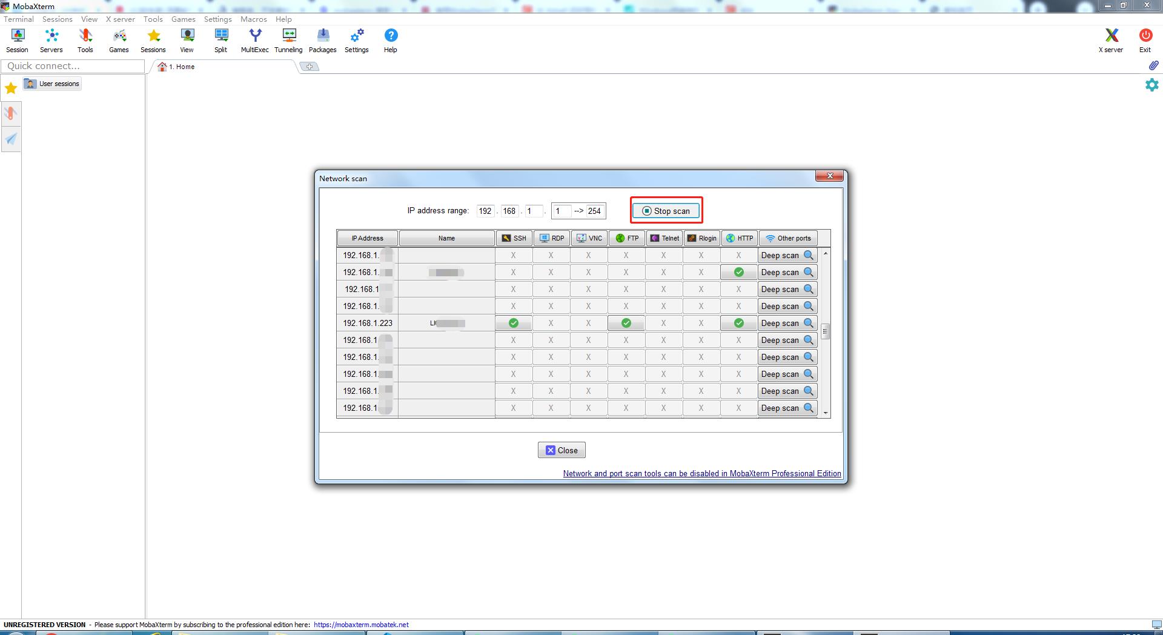1163x635 pixels.
Task: Open the Servers toolbar icon
Action: pyautogui.click(x=51, y=41)
